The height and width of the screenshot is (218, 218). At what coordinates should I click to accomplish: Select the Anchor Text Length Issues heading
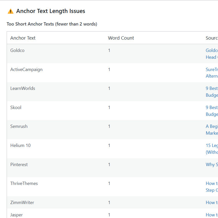coord(51,11)
